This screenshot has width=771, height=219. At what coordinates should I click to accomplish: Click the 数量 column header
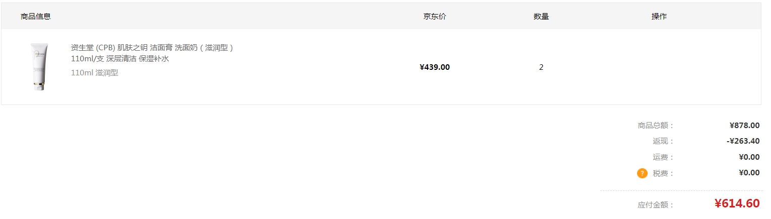[x=541, y=16]
